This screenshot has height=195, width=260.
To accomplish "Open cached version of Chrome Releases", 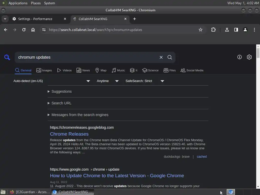I will pos(202,156).
